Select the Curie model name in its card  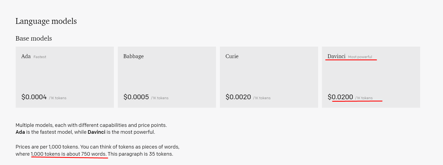tap(232, 56)
